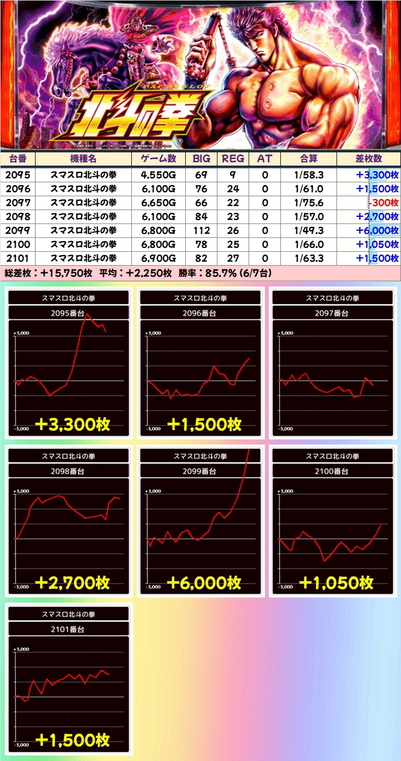The width and height of the screenshot is (401, 761).
Task: Click the BIG column header
Action: pos(201,158)
